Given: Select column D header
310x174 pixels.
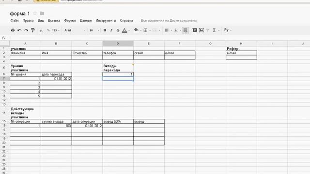Looking at the screenshot, I should (x=118, y=43).
